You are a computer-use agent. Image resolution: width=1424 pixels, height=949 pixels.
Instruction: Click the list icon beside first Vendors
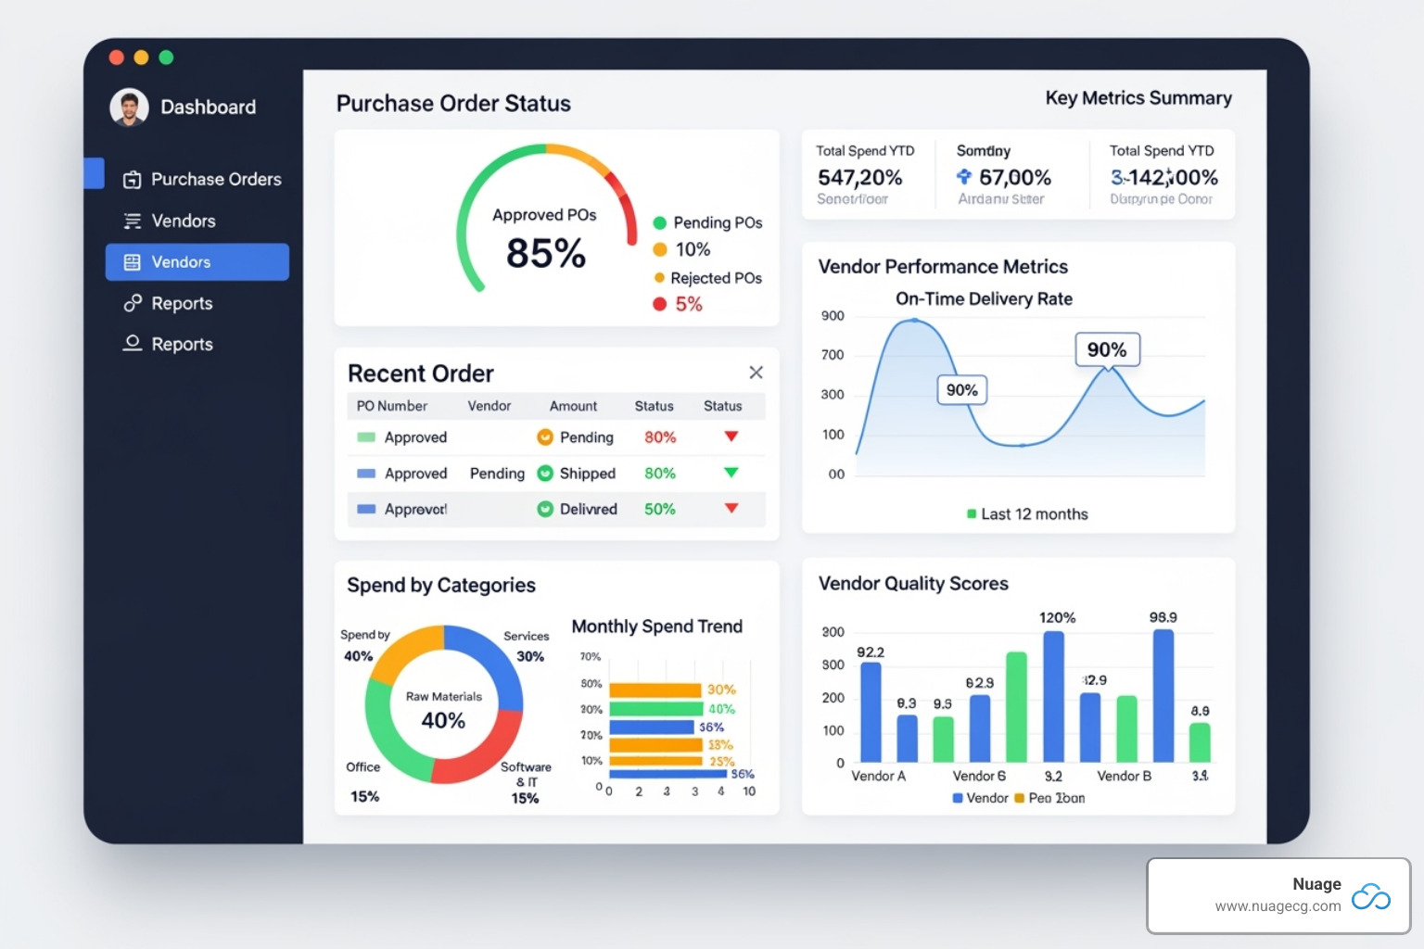[133, 221]
